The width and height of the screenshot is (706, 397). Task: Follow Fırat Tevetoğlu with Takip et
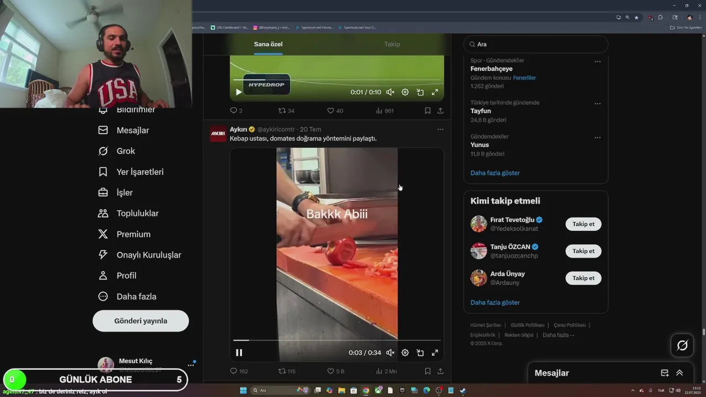coord(584,224)
